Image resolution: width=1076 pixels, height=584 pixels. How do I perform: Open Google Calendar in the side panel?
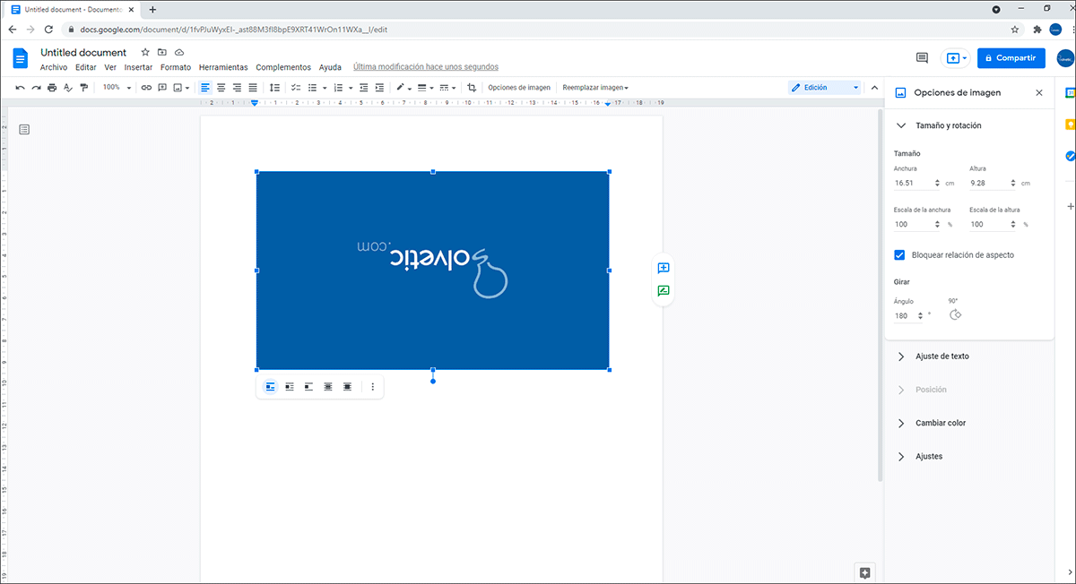[1070, 92]
